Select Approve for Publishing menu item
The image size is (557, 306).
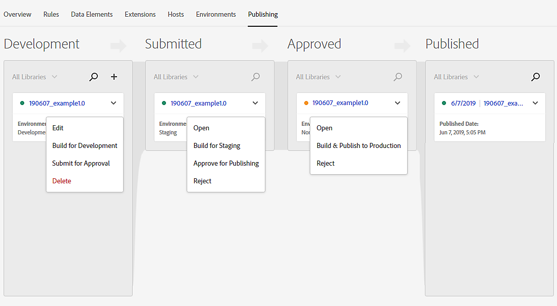(x=226, y=163)
